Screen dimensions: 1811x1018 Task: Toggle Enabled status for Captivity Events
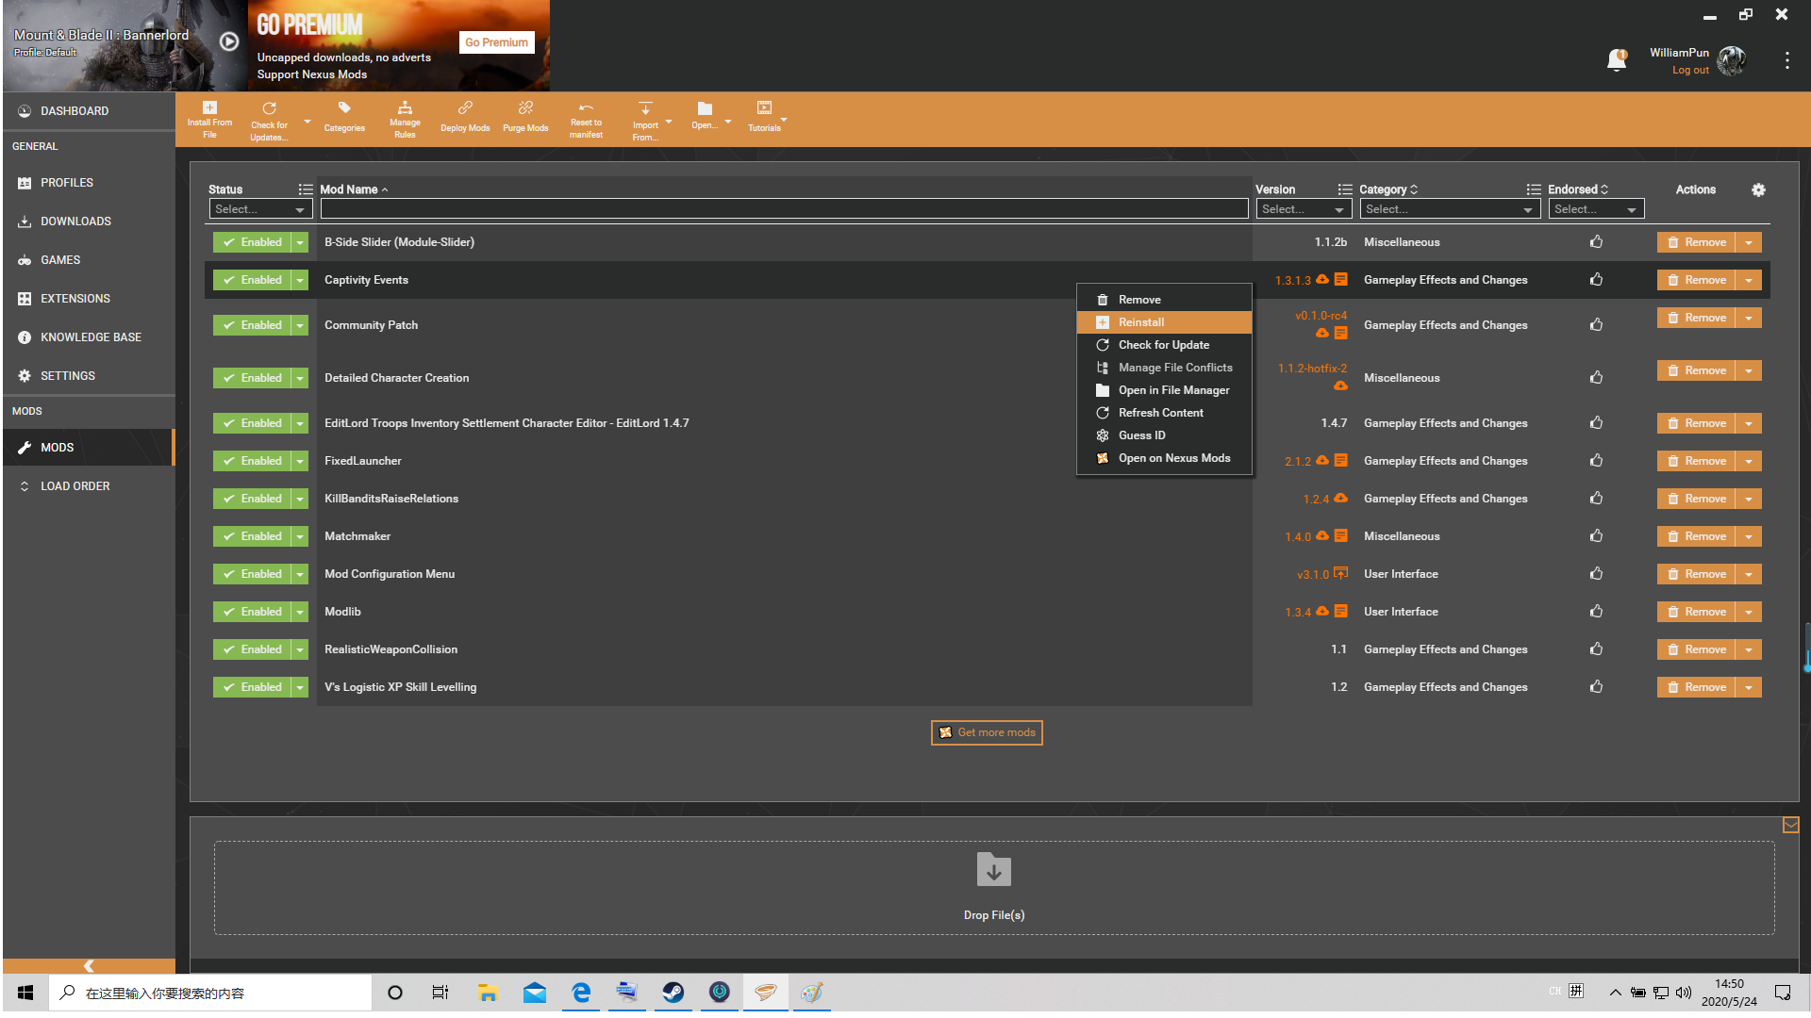252,280
